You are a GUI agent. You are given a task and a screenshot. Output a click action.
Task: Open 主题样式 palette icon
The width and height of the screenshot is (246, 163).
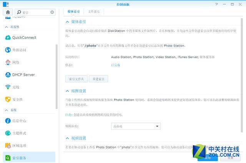pyautogui.click(x=8, y=133)
